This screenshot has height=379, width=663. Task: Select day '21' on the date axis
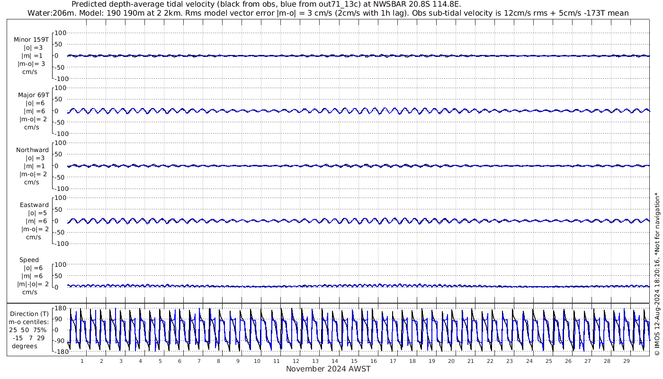click(x=470, y=361)
